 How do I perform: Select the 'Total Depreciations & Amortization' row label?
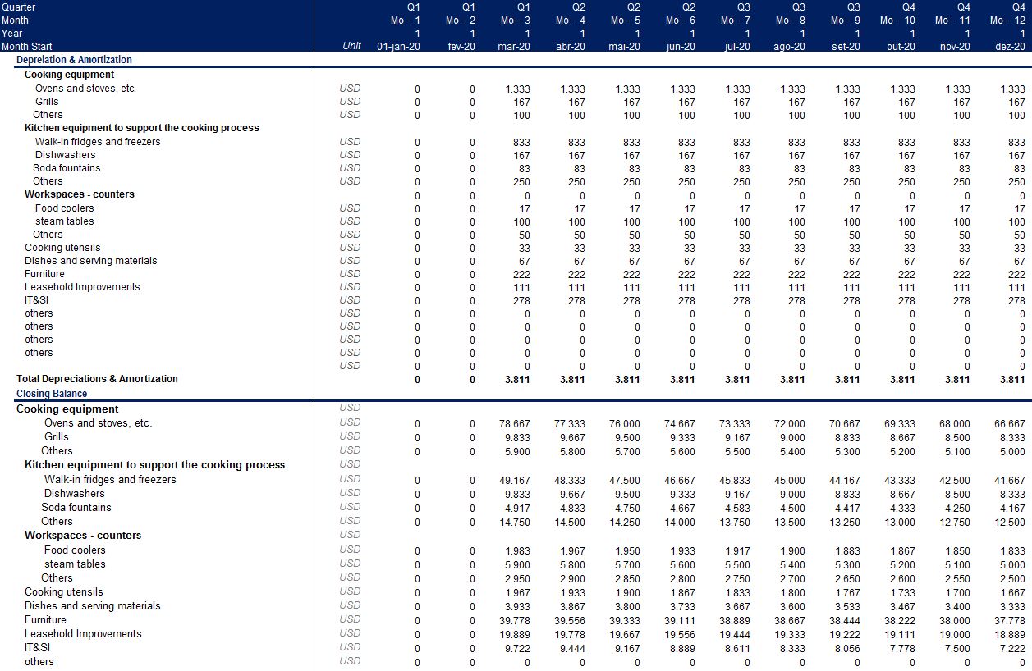click(97, 379)
